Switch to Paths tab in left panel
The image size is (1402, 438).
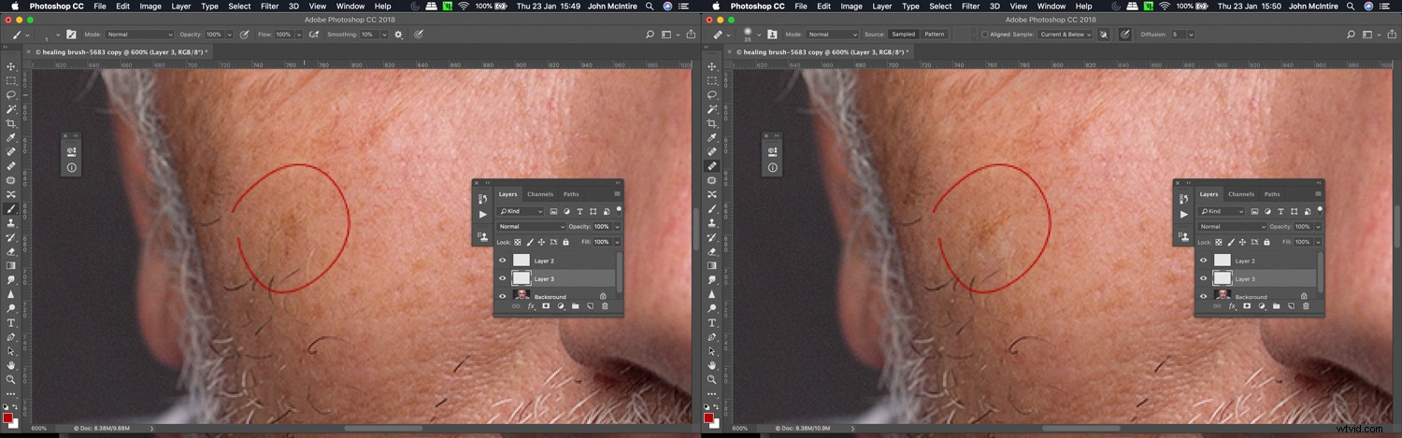571,194
